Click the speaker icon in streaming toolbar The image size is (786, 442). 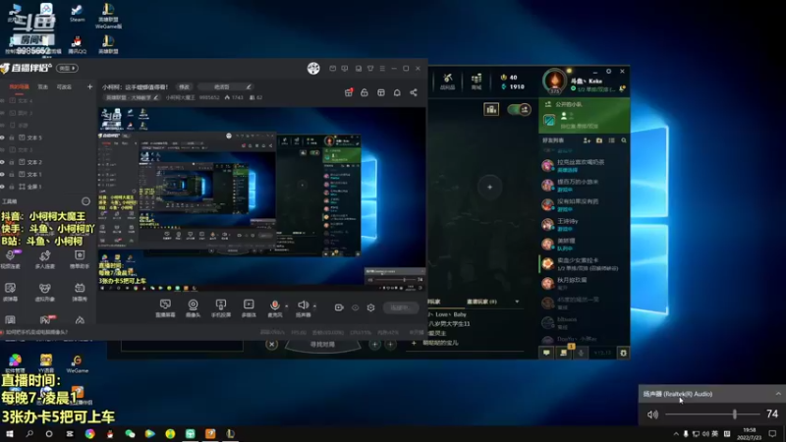303,304
